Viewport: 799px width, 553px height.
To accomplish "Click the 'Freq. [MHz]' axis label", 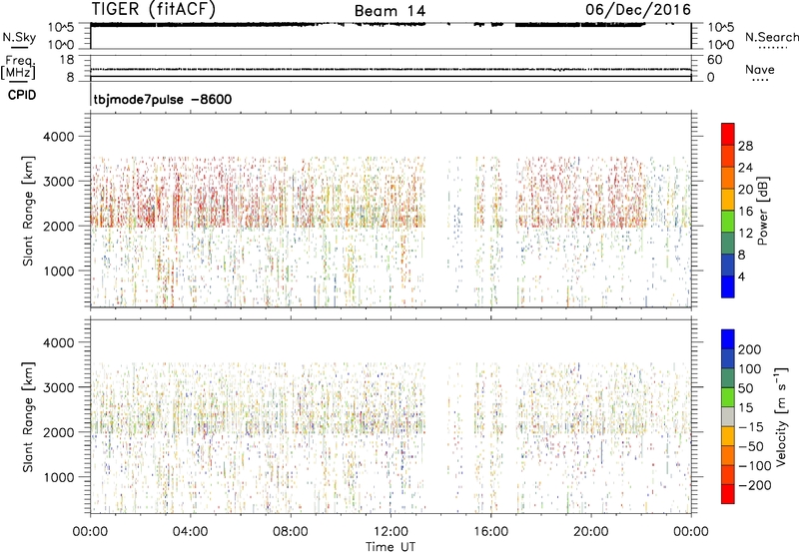I will click(18, 68).
